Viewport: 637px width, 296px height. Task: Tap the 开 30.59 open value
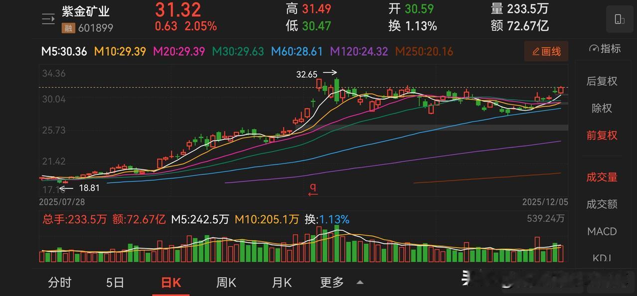point(411,9)
